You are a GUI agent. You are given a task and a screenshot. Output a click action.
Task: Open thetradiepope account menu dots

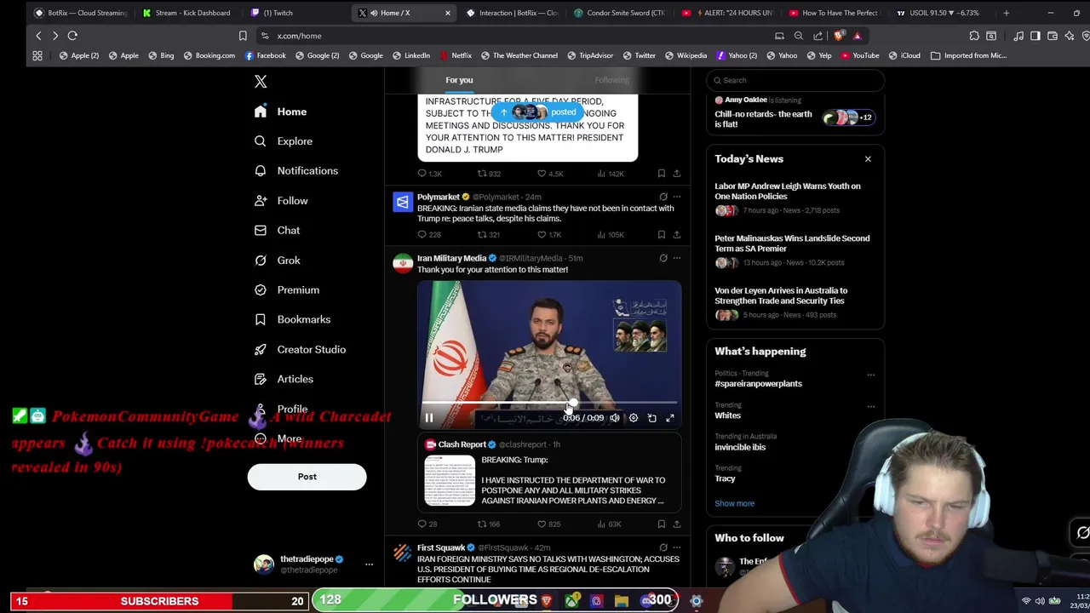369,564
